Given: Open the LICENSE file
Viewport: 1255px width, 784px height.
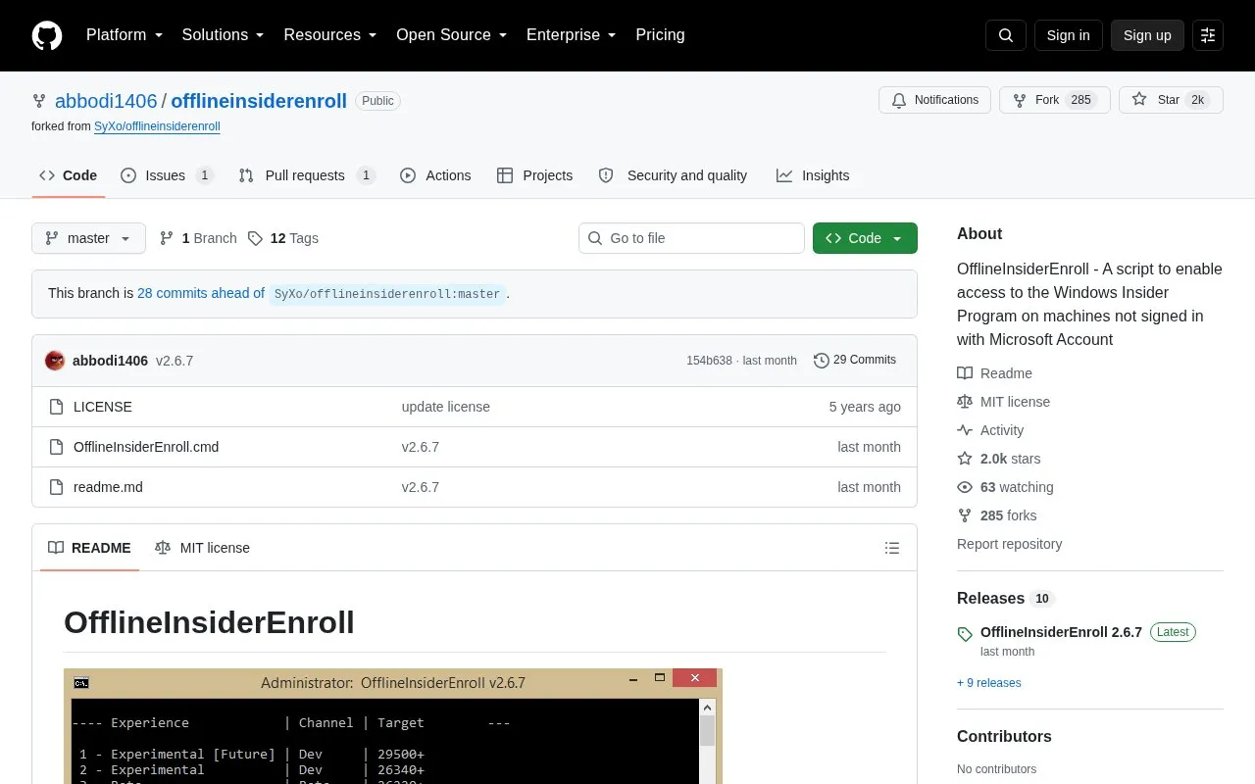Looking at the screenshot, I should pos(103,407).
